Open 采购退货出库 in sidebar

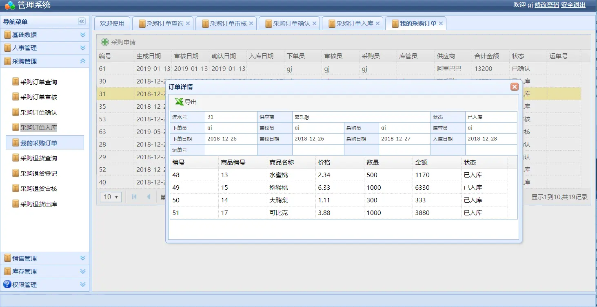39,204
